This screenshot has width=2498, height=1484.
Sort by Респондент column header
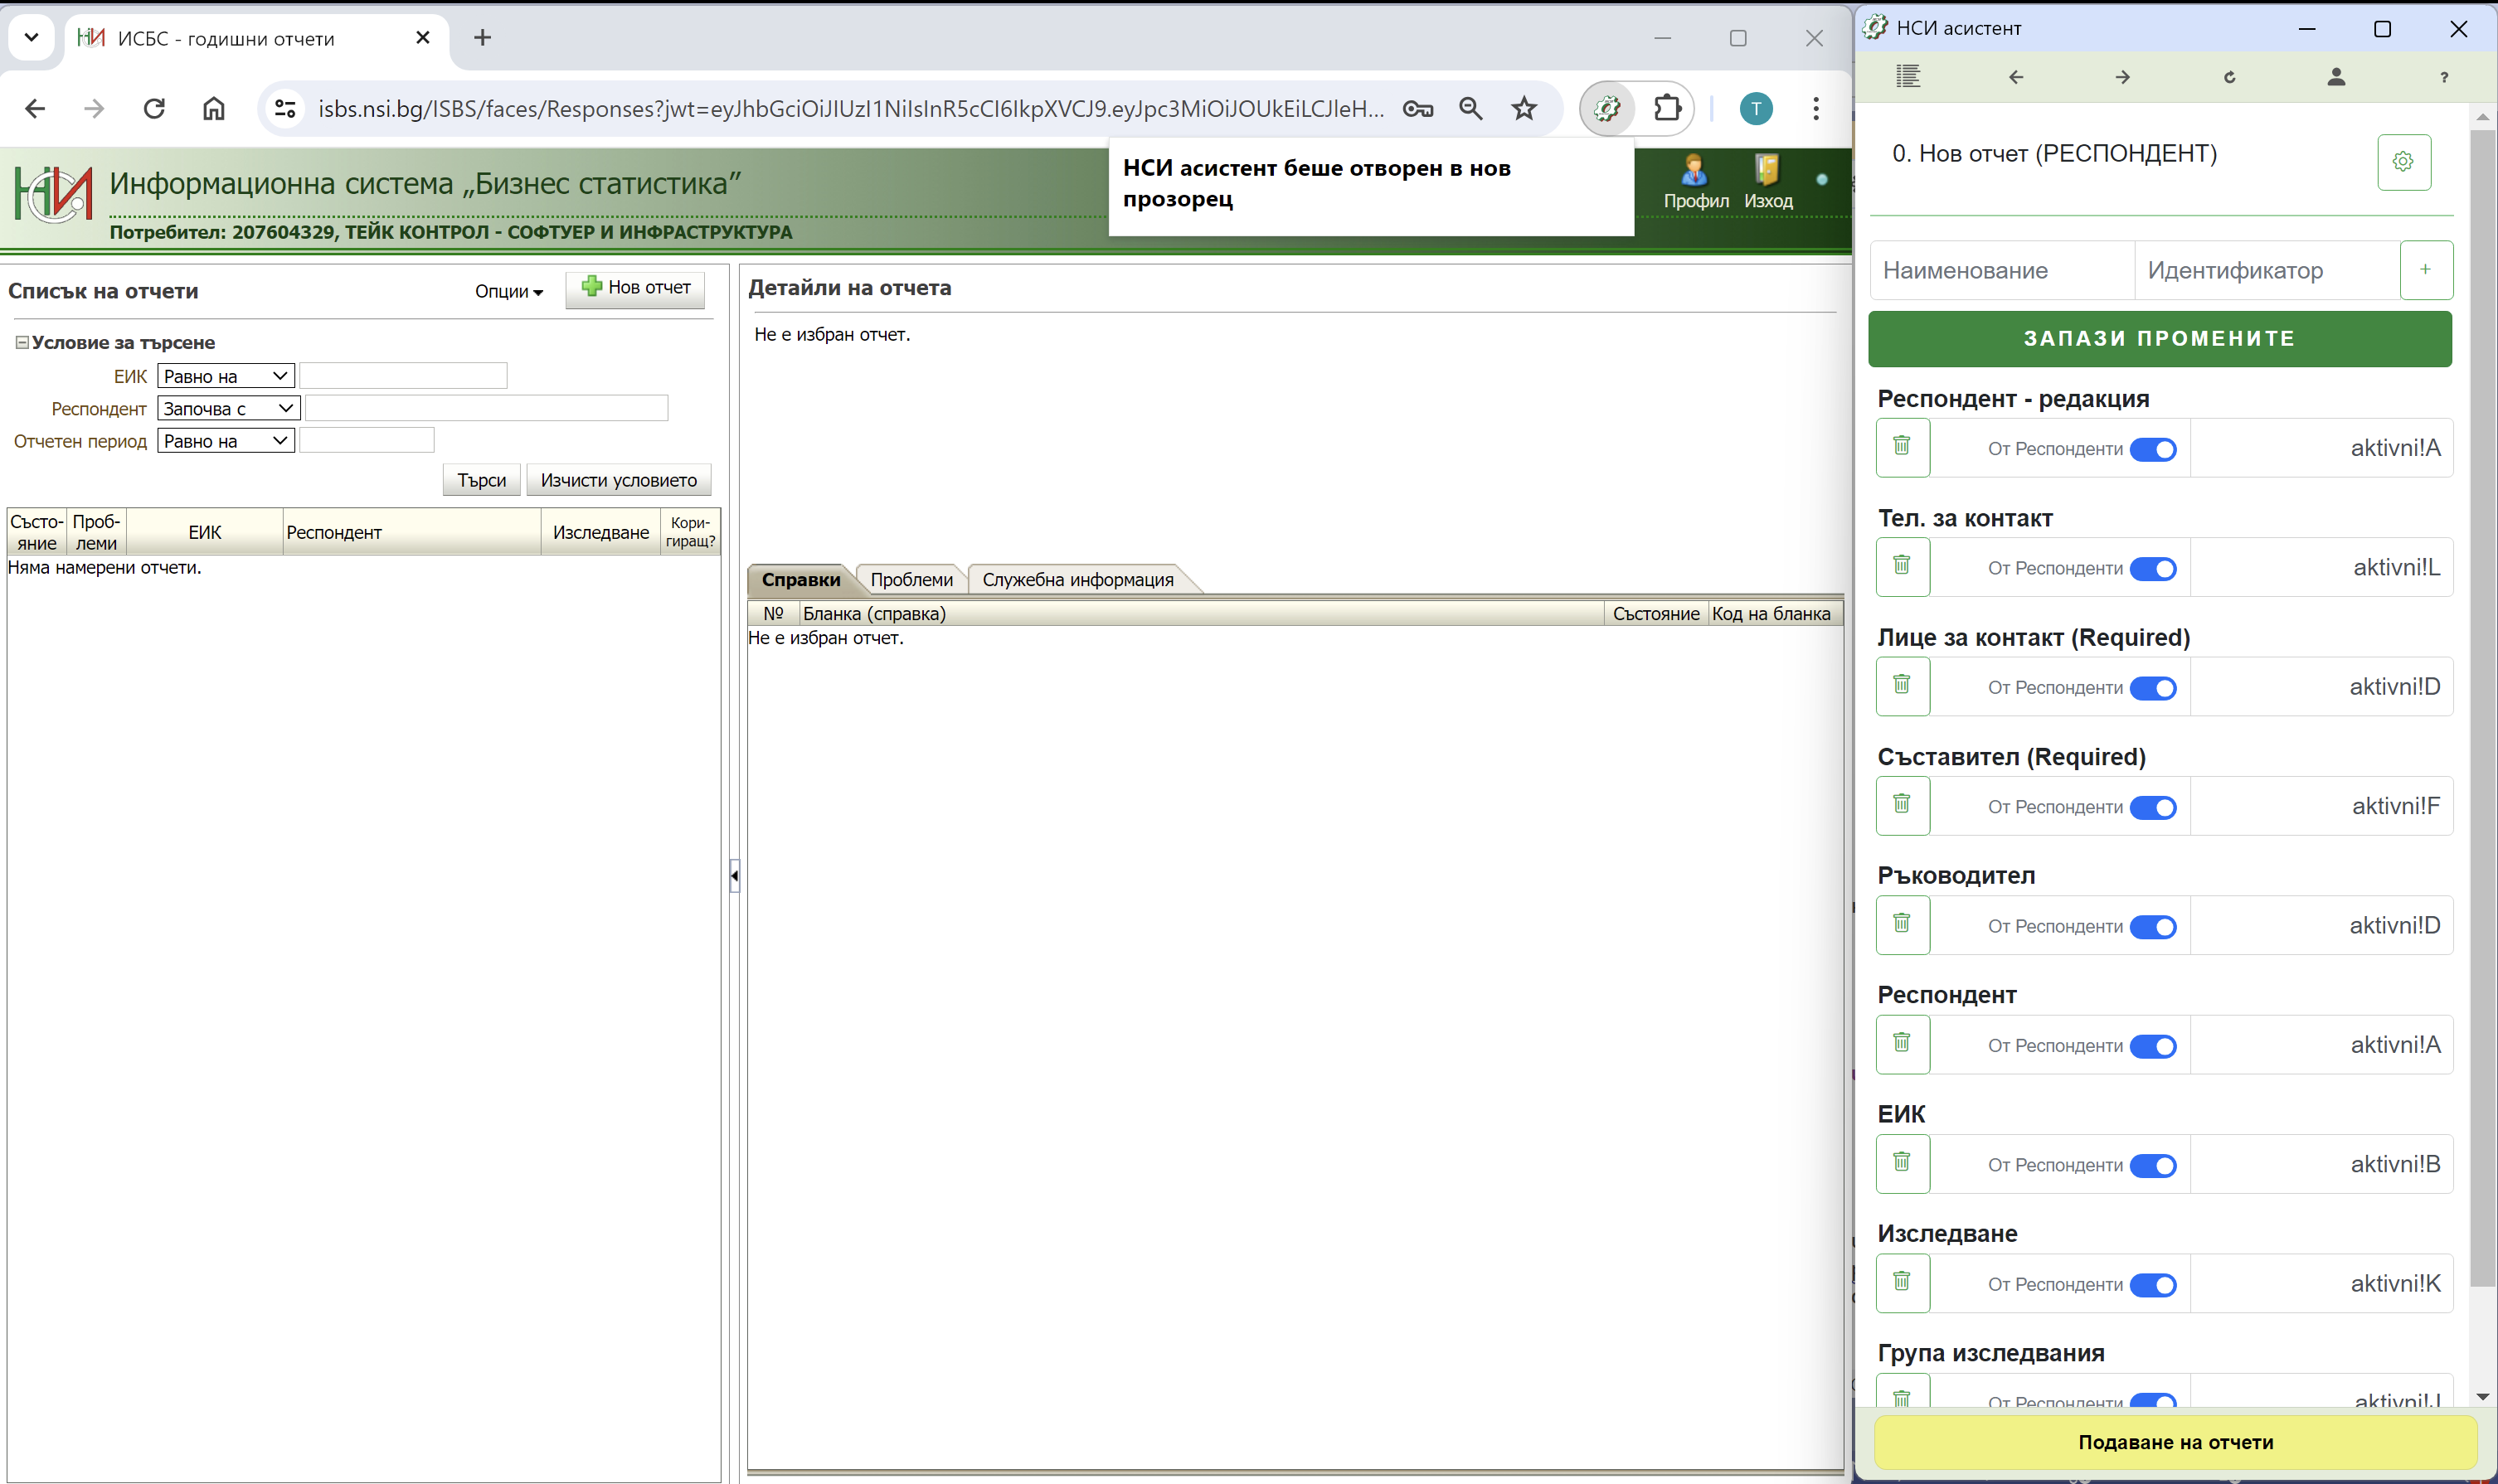(411, 532)
